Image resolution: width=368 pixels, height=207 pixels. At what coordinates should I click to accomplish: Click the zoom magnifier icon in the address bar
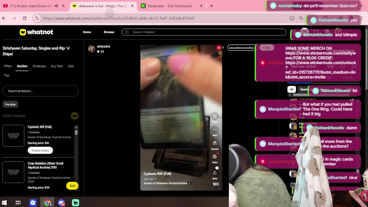(301, 18)
